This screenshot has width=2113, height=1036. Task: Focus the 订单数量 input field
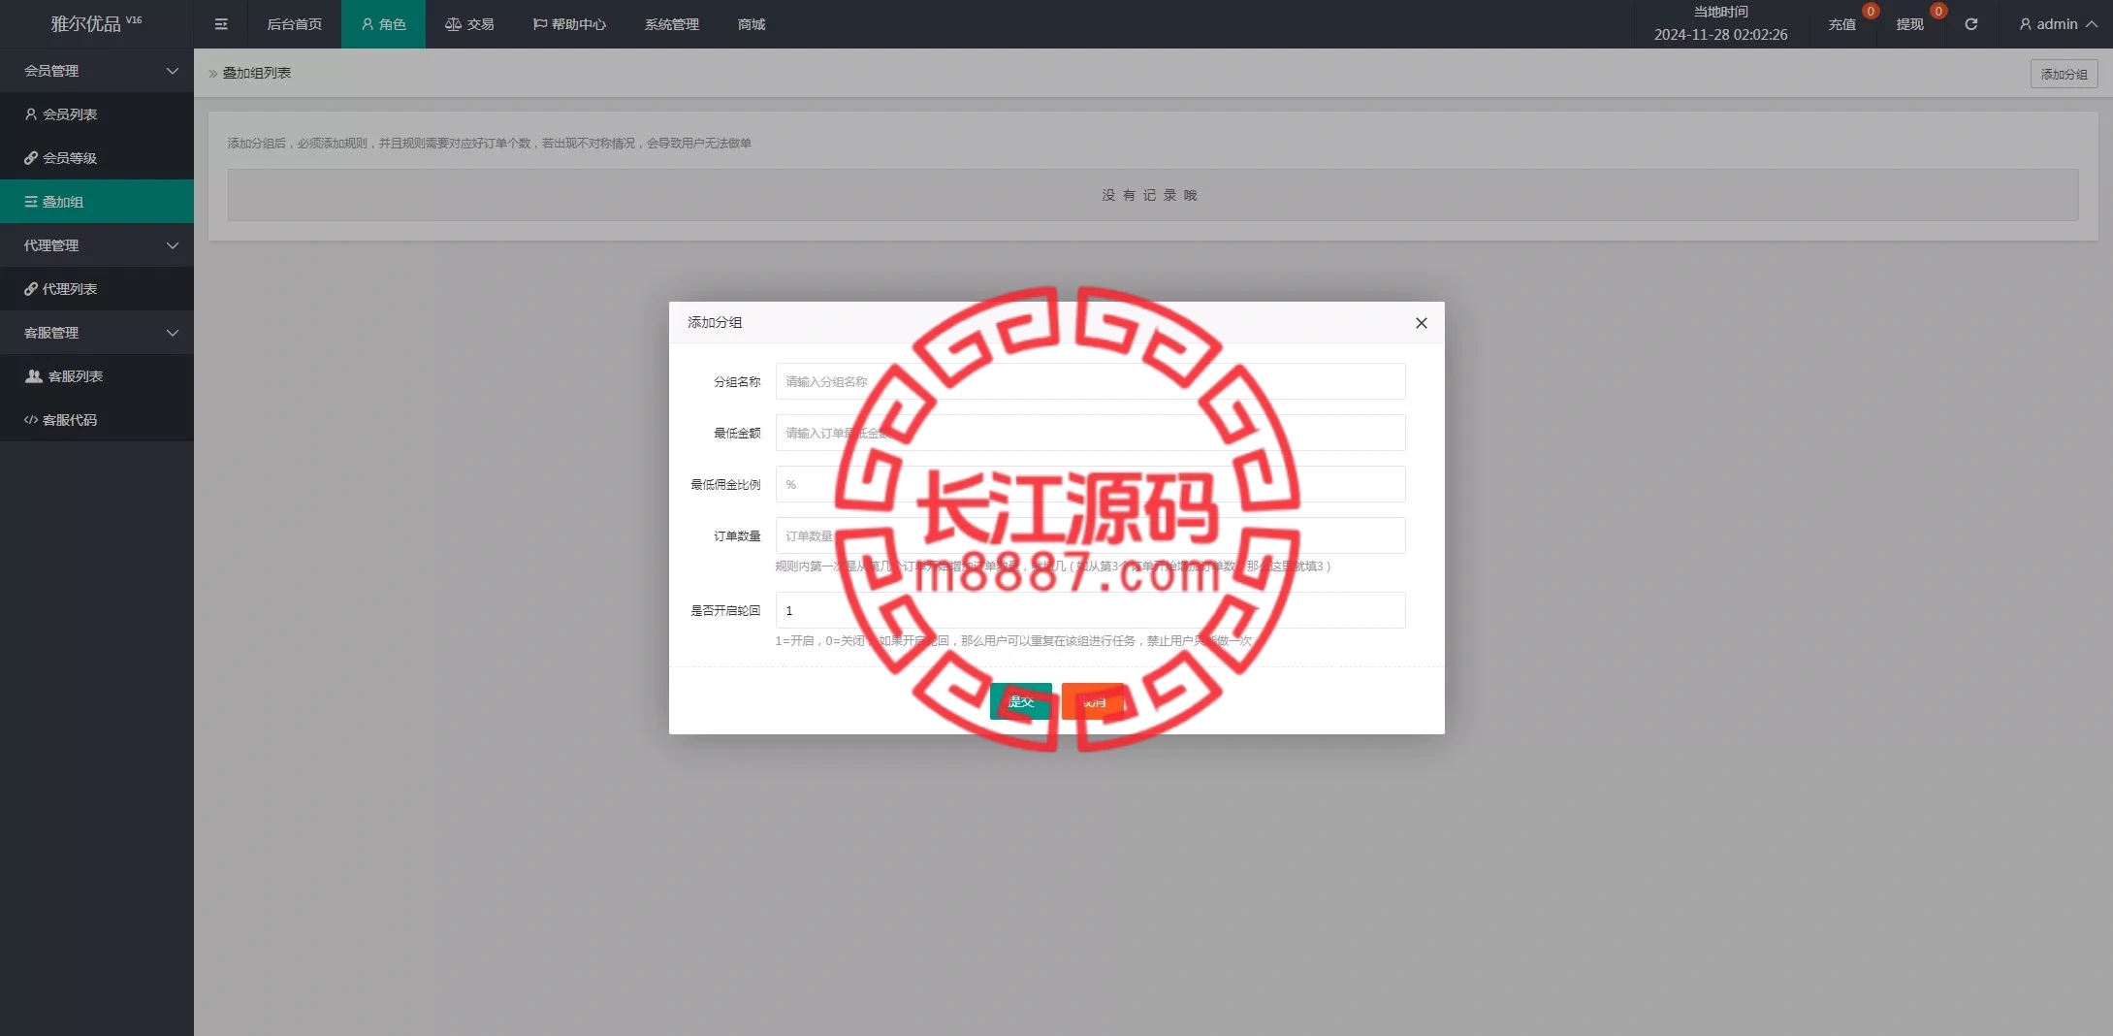click(1090, 535)
